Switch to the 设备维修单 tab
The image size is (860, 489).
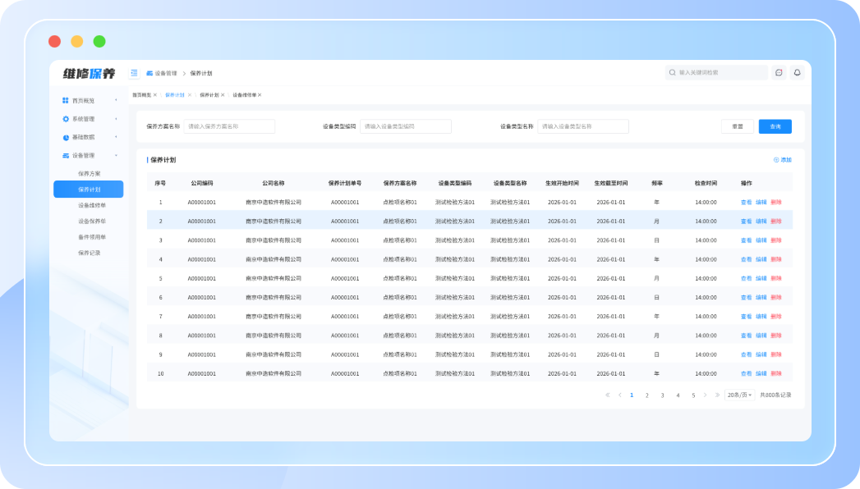tap(244, 95)
